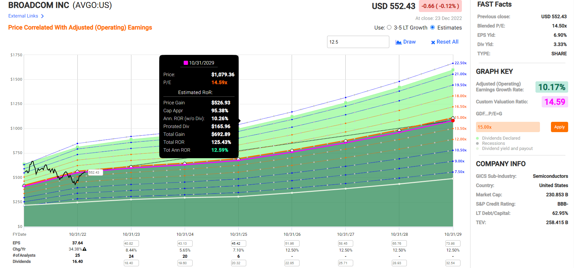Click the Draw link text
The image size is (574, 268).
coord(409,42)
